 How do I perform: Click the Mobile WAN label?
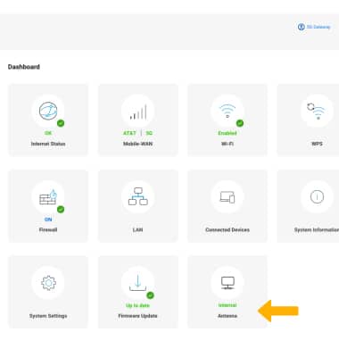138,144
